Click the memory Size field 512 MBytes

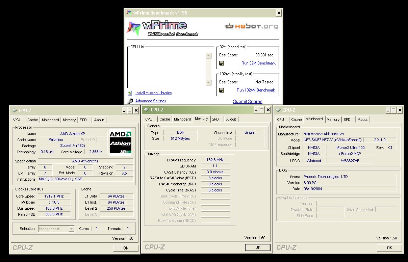(180, 138)
